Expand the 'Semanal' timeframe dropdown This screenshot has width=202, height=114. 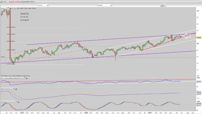104,5
